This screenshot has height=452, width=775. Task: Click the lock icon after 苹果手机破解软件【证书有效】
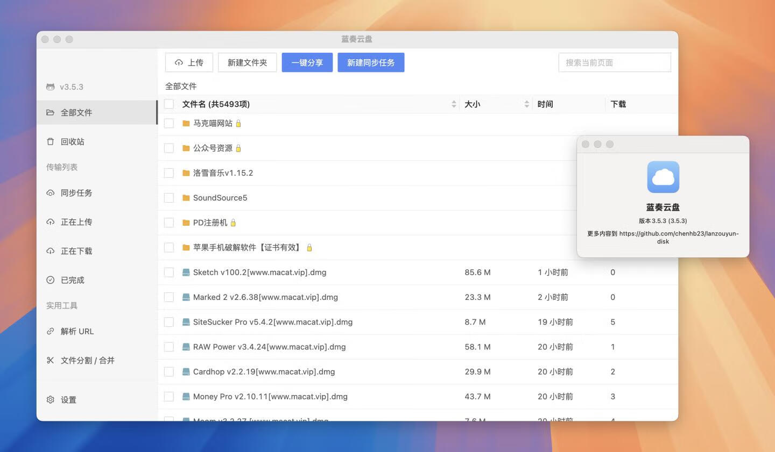(309, 248)
